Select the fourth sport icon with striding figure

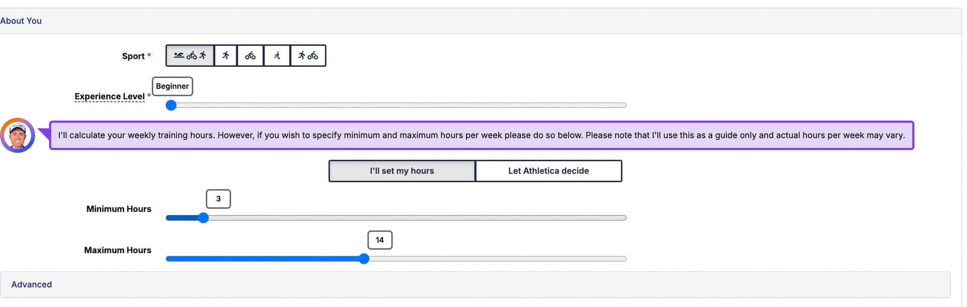(x=277, y=56)
